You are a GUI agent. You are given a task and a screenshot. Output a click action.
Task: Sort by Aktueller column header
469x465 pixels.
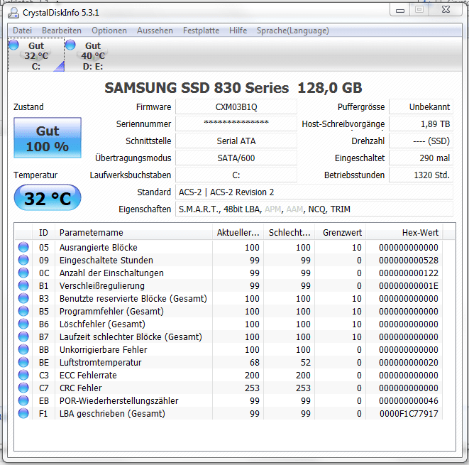coord(238,233)
